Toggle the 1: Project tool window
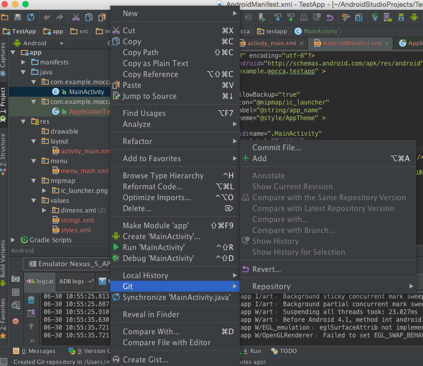The image size is (423, 366). point(3,104)
